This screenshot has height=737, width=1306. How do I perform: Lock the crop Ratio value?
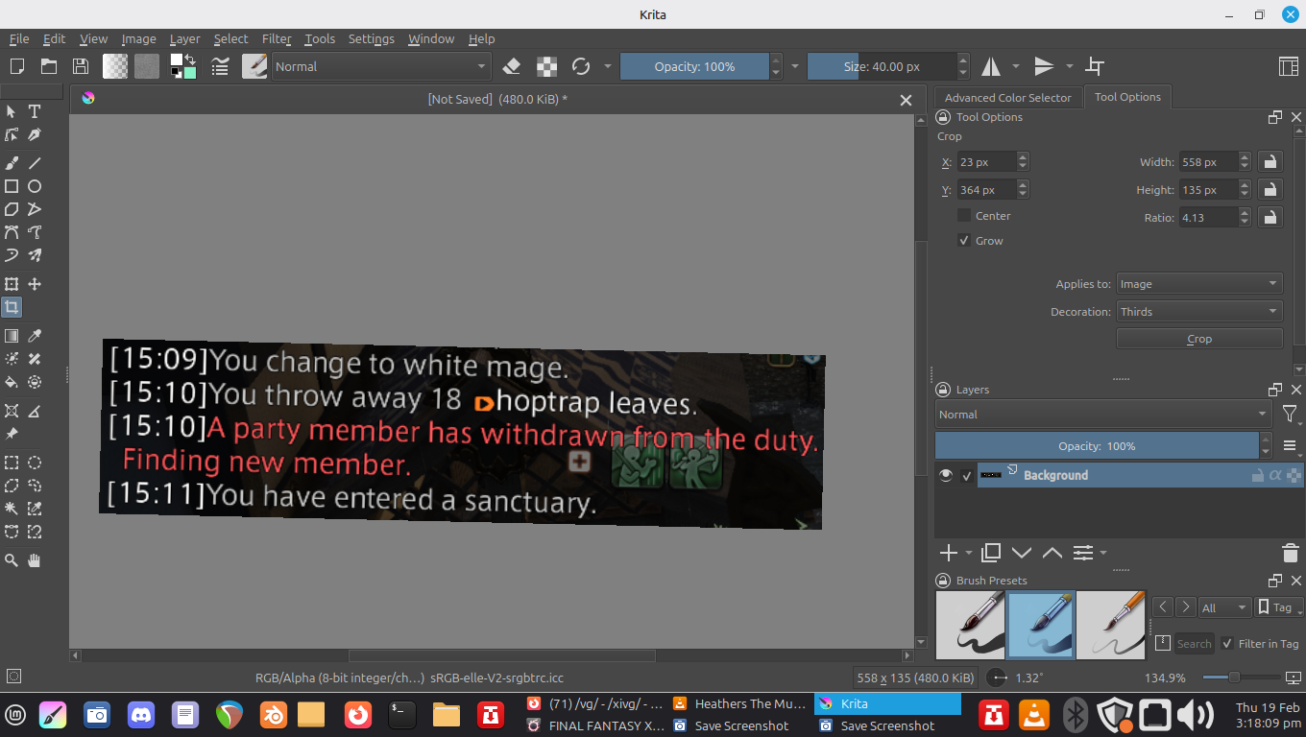click(1270, 218)
